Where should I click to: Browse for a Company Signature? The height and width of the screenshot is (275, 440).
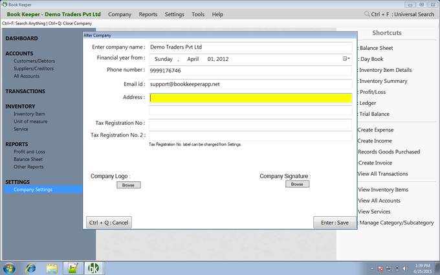pyautogui.click(x=297, y=184)
